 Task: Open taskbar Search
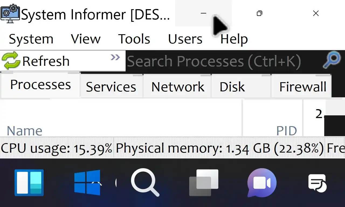point(145,182)
